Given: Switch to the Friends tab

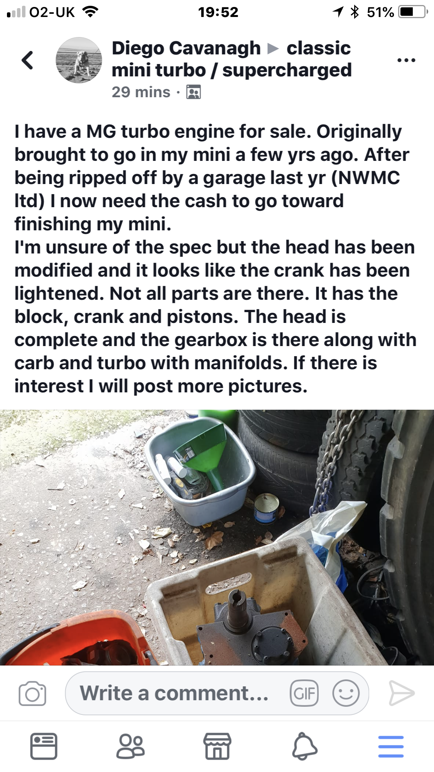Looking at the screenshot, I should 130,747.
